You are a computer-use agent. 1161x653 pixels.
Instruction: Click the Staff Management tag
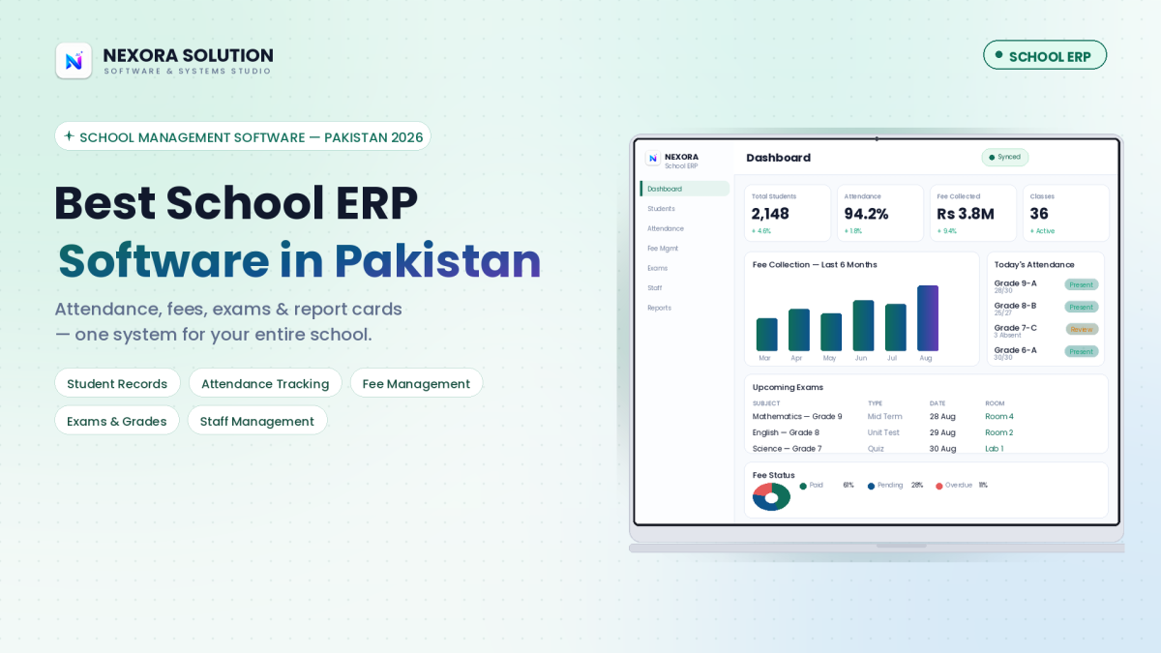(257, 421)
